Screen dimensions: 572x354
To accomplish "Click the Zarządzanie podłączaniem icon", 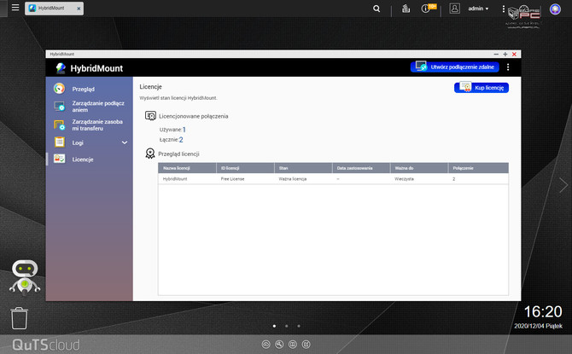I will 59,106.
